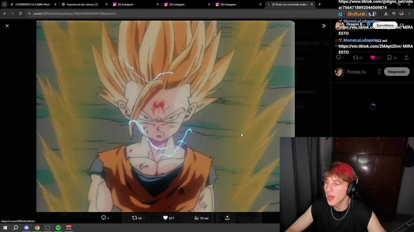Open OBS Studio from the taskbar
414x232 pixels.
[48, 228]
